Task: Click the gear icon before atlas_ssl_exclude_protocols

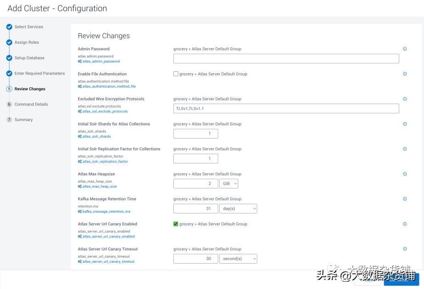Action: pos(80,111)
